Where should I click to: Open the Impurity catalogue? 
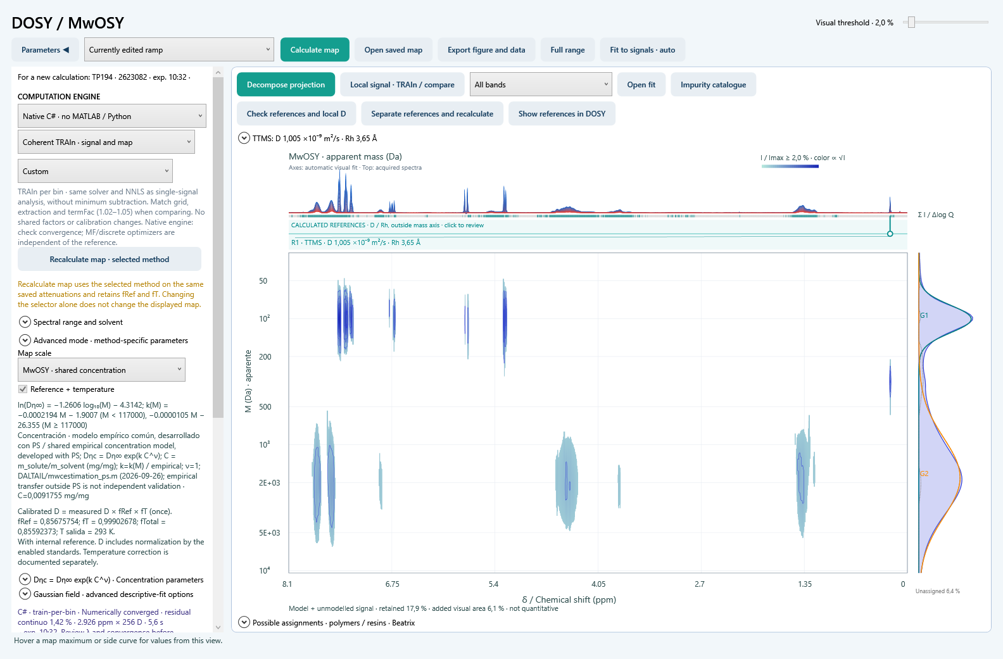(x=713, y=85)
